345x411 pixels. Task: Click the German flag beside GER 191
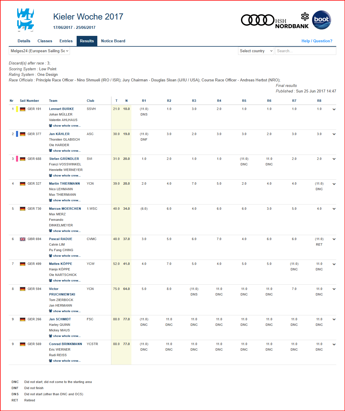click(x=22, y=109)
